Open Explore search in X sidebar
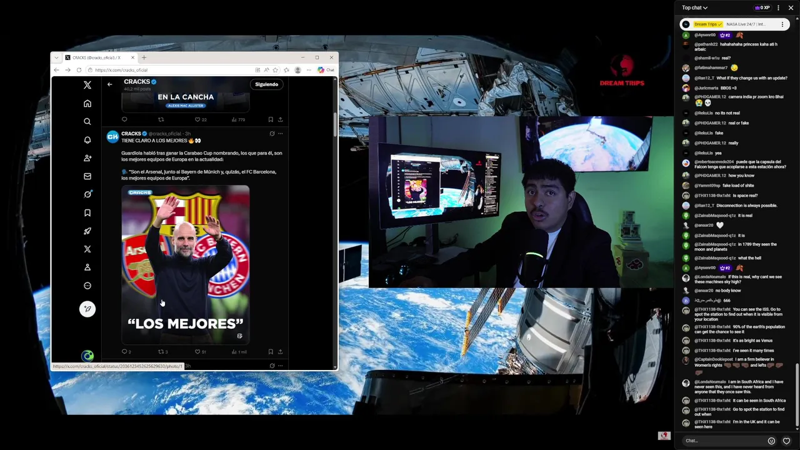This screenshot has width=800, height=450. [x=87, y=121]
